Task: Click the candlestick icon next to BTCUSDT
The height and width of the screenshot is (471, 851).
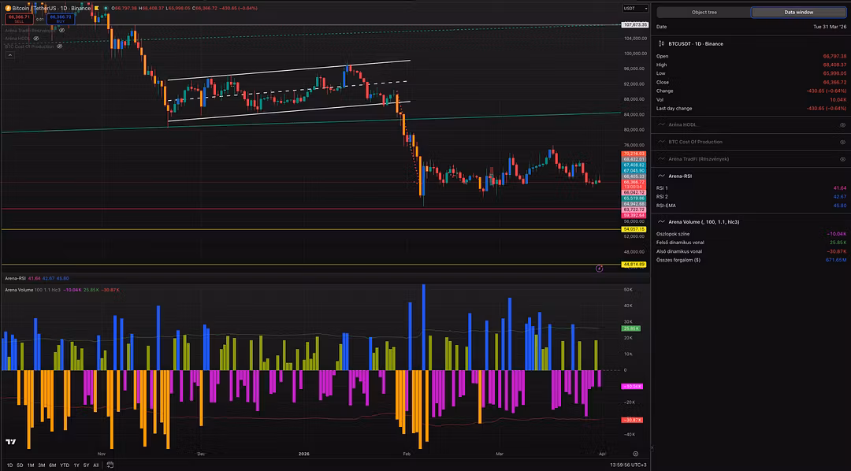Action: [661, 44]
